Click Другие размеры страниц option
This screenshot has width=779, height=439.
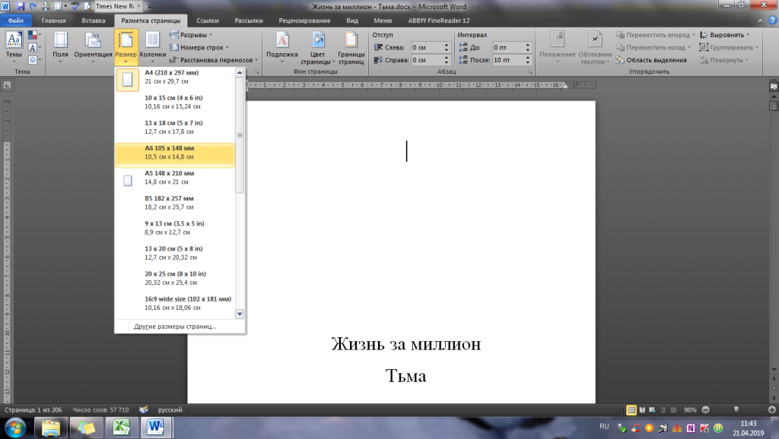point(175,326)
